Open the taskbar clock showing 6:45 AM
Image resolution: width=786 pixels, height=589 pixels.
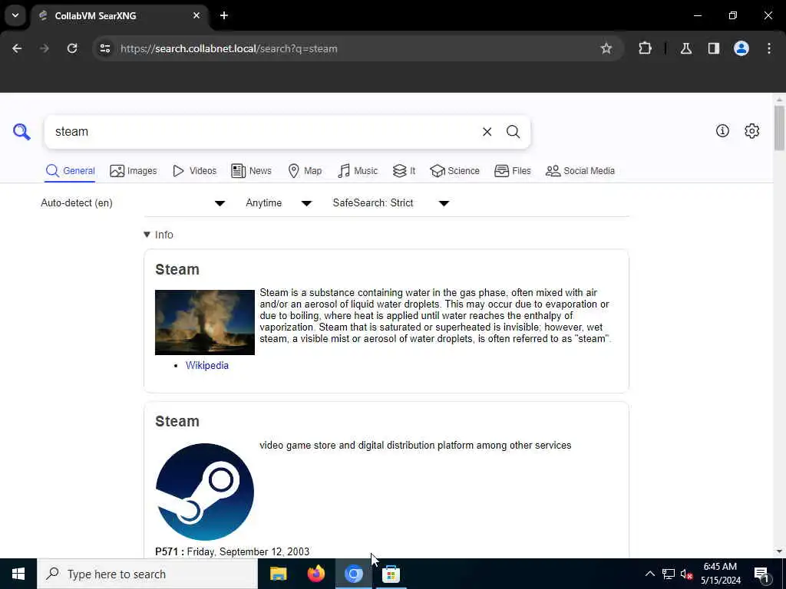click(720, 574)
